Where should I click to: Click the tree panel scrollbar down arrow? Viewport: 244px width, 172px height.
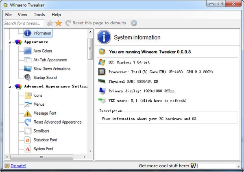[90, 157]
